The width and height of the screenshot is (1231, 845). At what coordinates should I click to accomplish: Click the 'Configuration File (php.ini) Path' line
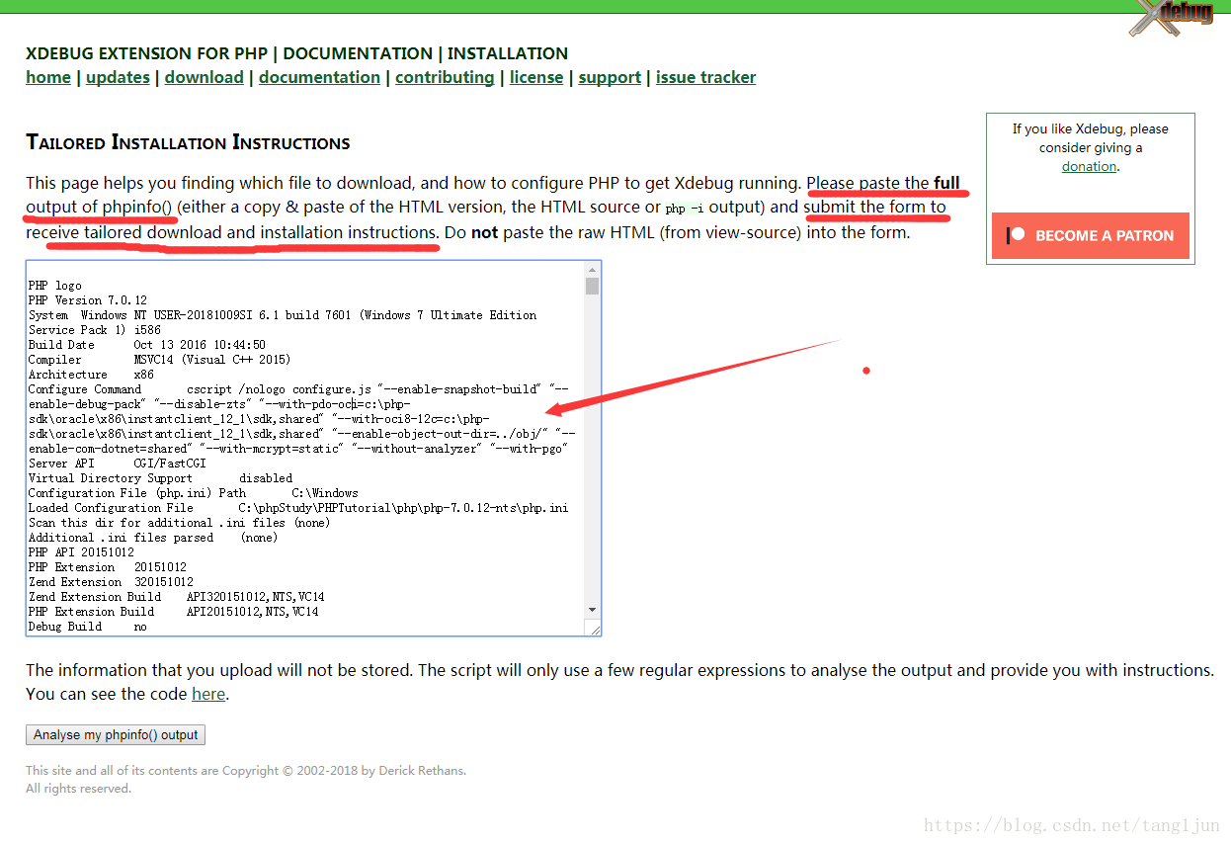(194, 493)
